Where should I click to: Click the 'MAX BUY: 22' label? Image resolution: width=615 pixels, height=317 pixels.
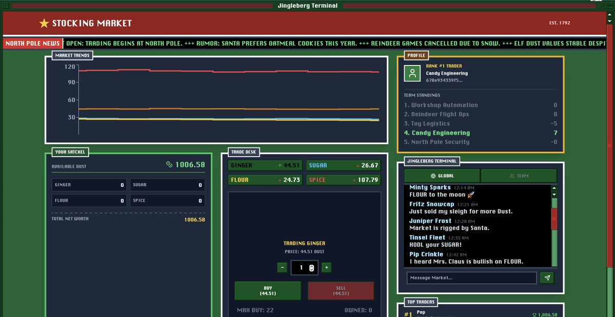pyautogui.click(x=255, y=310)
